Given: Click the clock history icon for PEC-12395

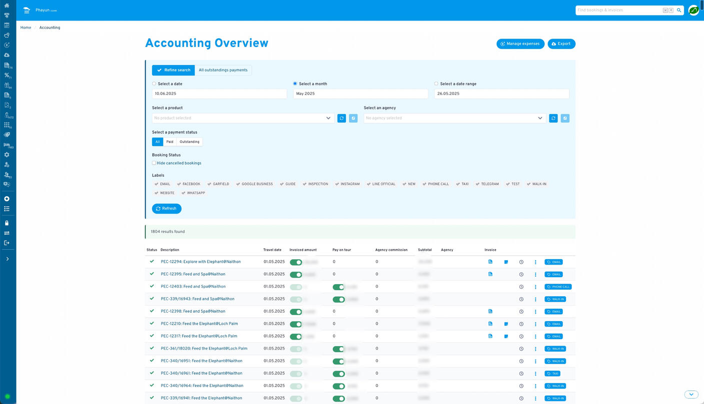Looking at the screenshot, I should [x=521, y=274].
